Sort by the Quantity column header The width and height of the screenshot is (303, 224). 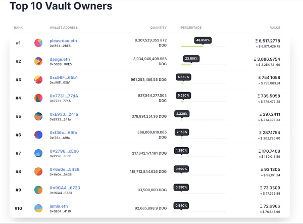(x=158, y=27)
